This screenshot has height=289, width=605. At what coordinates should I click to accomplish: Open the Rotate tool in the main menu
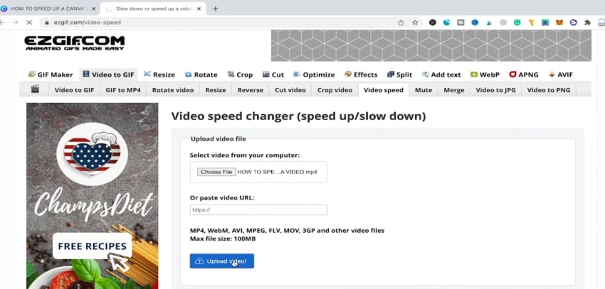click(201, 75)
